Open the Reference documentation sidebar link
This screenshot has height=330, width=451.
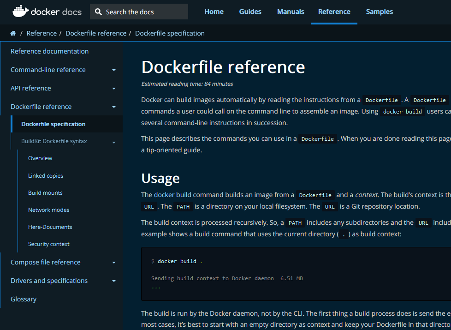(x=49, y=51)
